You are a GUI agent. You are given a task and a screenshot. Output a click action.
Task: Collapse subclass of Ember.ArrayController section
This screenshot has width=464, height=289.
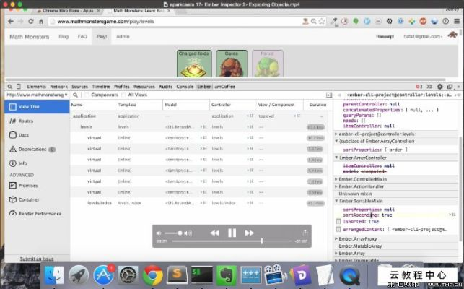(396, 142)
